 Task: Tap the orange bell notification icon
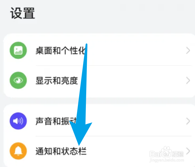(x=18, y=151)
